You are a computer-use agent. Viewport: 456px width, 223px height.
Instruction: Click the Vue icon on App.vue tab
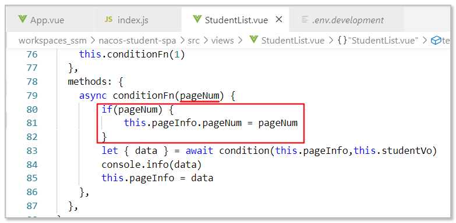click(x=22, y=20)
